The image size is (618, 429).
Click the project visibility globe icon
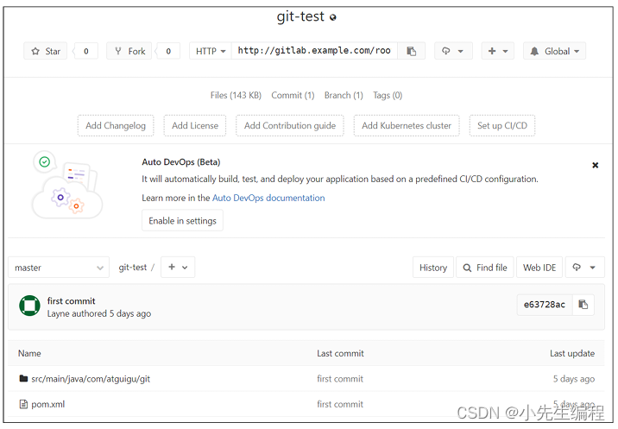pyautogui.click(x=333, y=18)
